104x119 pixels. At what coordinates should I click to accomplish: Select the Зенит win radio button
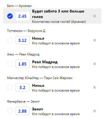point(10,111)
